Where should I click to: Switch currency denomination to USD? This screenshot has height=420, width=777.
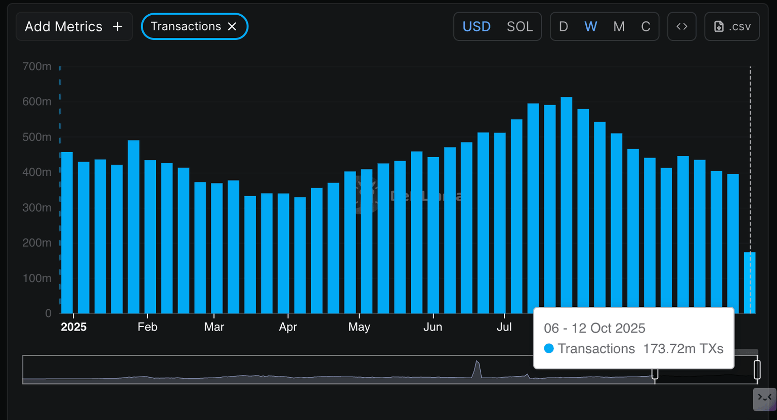click(477, 27)
